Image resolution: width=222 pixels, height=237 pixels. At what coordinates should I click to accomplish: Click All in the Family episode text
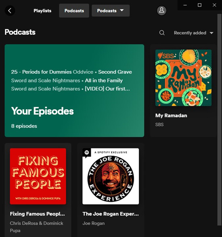coord(104,80)
